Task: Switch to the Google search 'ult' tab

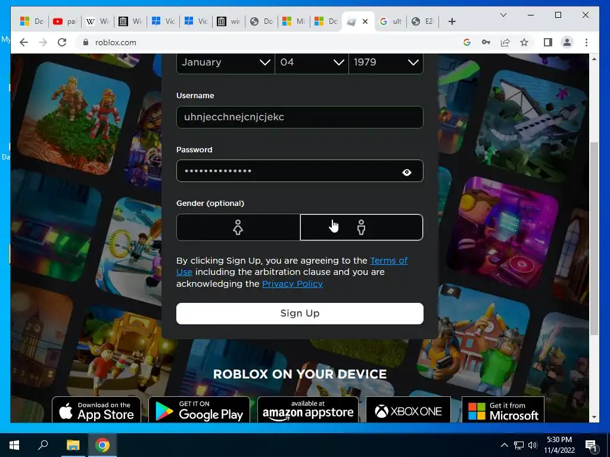Action: (391, 21)
